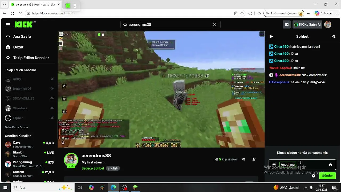Click username Cinar490 in hatırladınmı message
The width and height of the screenshot is (341, 192).
282,47
